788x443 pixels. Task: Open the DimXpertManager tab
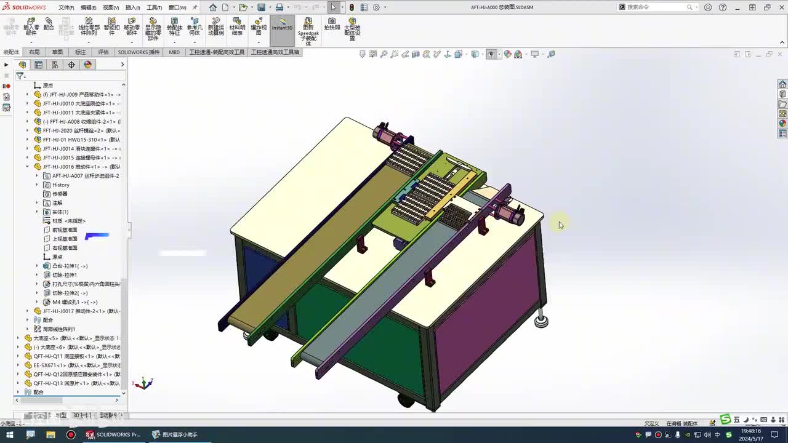pos(71,65)
